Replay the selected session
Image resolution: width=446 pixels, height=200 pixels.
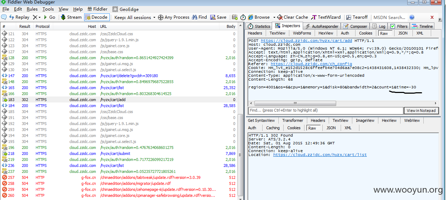[x=19, y=17]
